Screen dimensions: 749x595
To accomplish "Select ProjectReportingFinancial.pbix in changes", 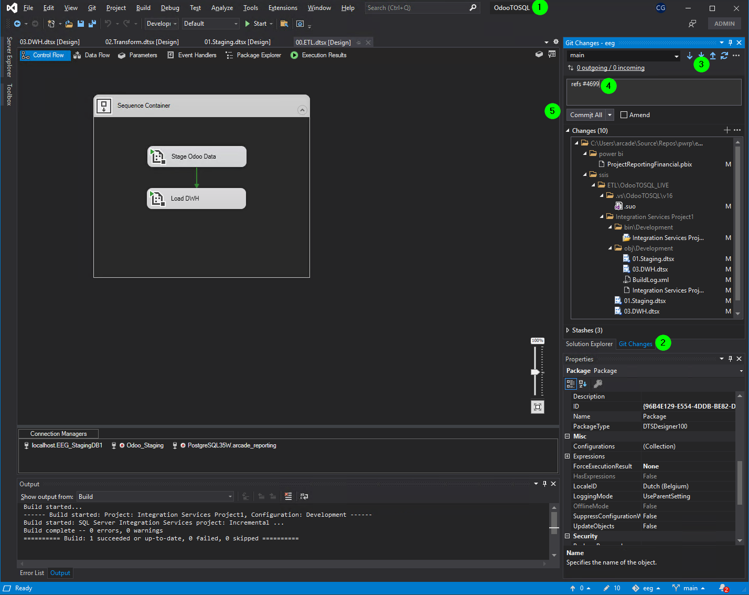I will coord(649,164).
